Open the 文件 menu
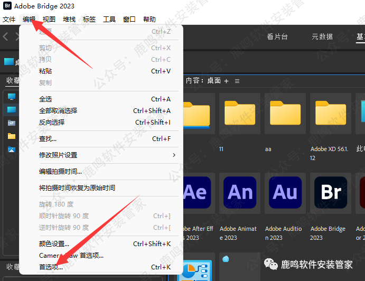 9,20
